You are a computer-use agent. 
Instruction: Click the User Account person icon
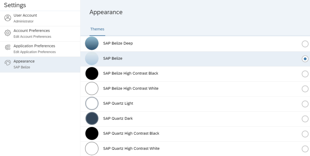pyautogui.click(x=8, y=18)
